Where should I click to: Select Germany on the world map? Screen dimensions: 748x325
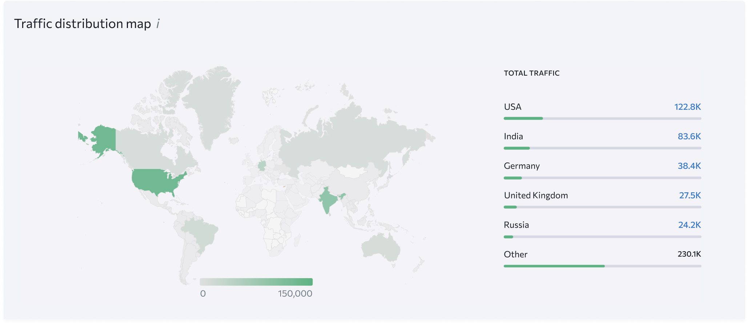pos(262,165)
